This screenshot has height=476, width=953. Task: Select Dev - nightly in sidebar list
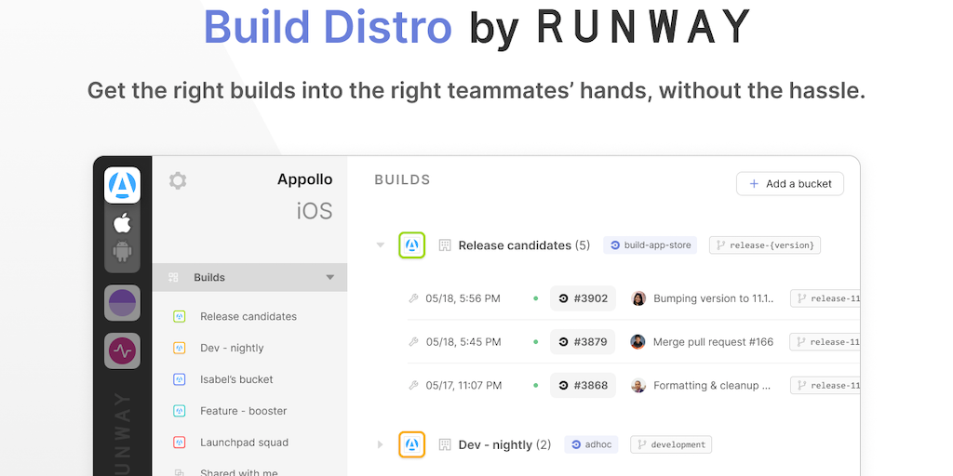tap(232, 348)
